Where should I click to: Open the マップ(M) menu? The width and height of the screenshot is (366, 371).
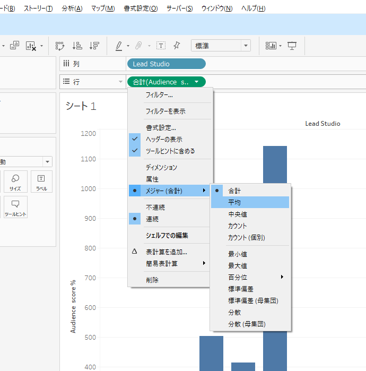[103, 8]
